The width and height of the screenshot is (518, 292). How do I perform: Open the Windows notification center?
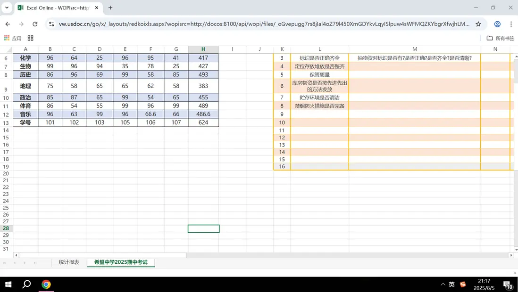(508, 284)
